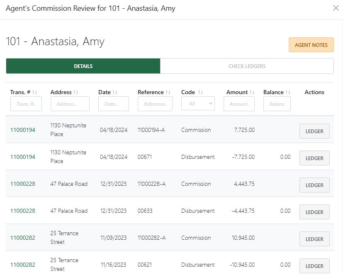Sort by the Balance column
343x275 pixels.
click(x=287, y=92)
